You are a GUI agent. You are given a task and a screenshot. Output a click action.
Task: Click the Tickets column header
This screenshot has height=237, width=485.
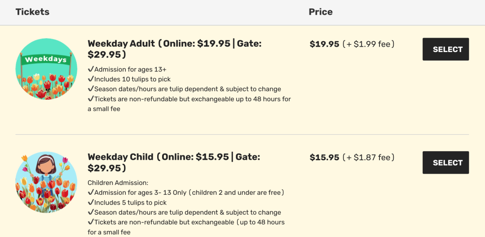point(32,12)
